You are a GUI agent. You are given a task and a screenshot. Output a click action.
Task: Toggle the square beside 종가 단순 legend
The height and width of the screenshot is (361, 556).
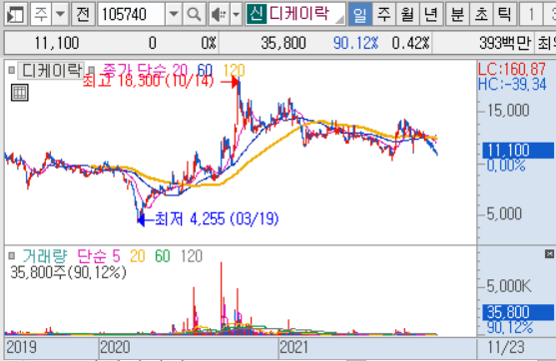(x=92, y=70)
